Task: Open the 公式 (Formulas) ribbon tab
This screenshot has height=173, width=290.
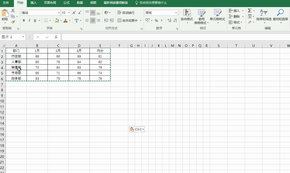Action: [x=66, y=3]
